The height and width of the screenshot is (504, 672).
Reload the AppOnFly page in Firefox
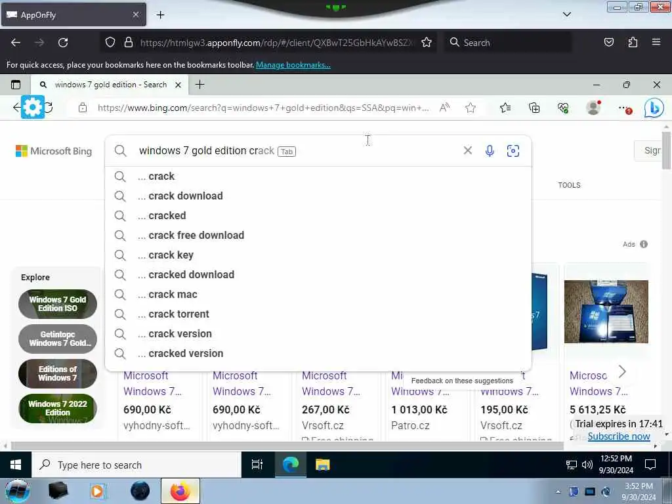63,43
